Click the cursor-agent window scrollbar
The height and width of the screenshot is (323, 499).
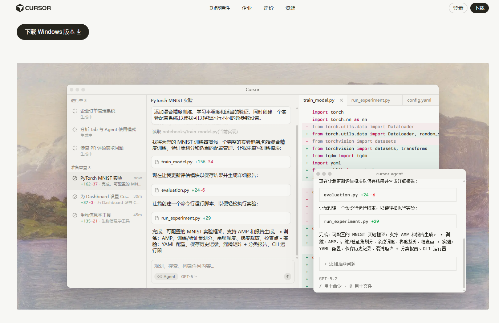464,263
